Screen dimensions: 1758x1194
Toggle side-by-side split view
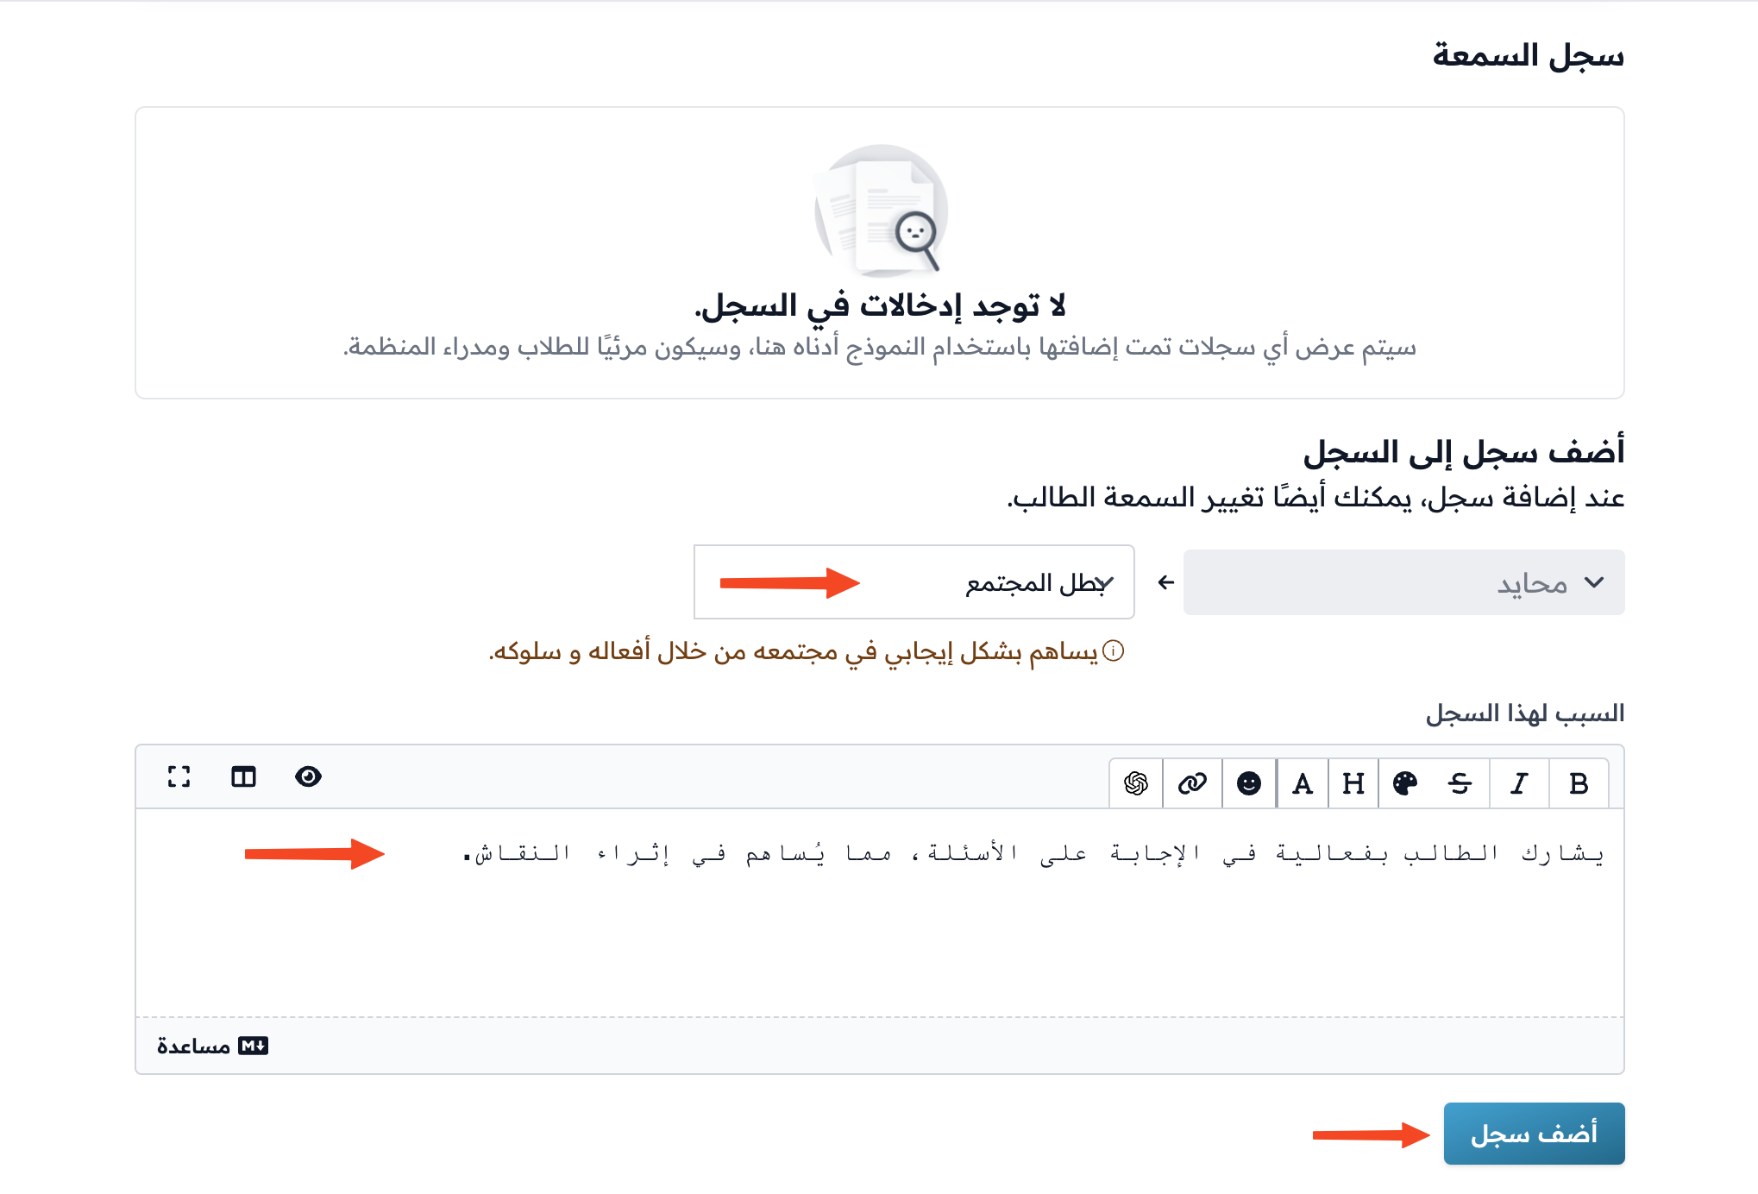pos(243,776)
